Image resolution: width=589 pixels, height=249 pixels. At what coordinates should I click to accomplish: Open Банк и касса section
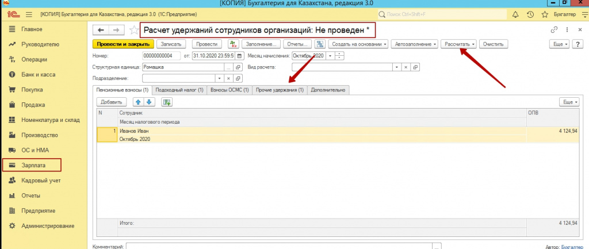(39, 74)
